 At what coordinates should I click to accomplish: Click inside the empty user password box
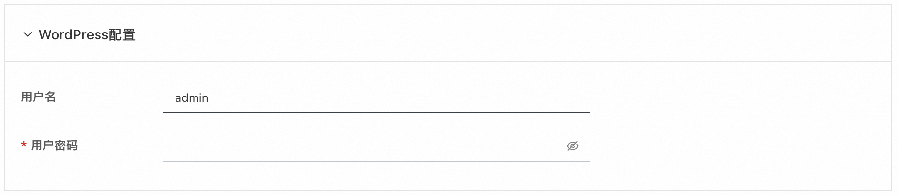[x=361, y=146]
